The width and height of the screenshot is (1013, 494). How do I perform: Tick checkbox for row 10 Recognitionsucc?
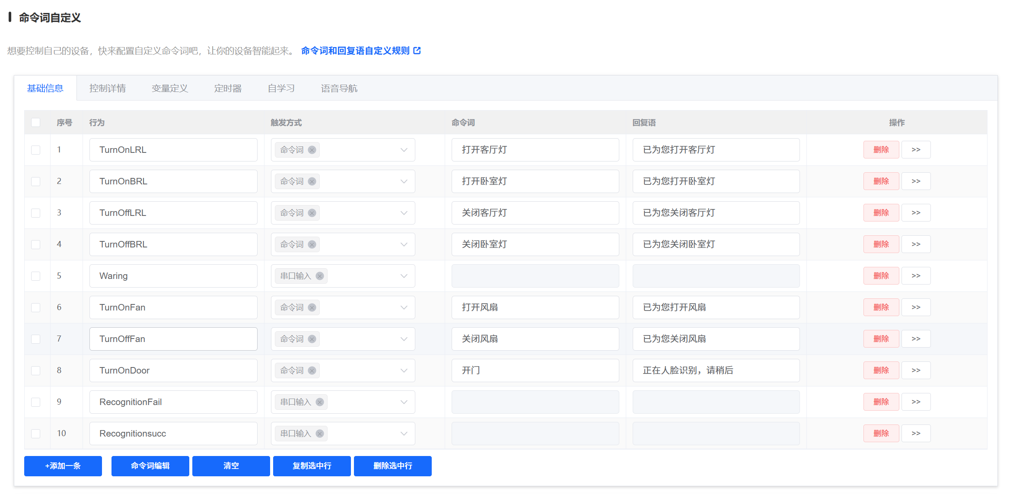pyautogui.click(x=36, y=434)
